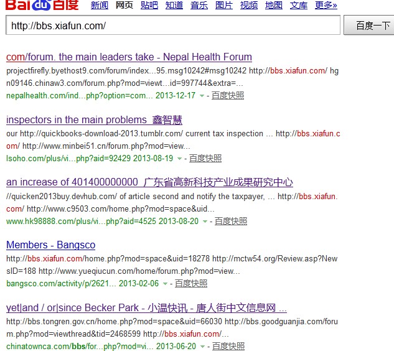Expand dropdown arrow beside bangsco.com result

[165, 284]
